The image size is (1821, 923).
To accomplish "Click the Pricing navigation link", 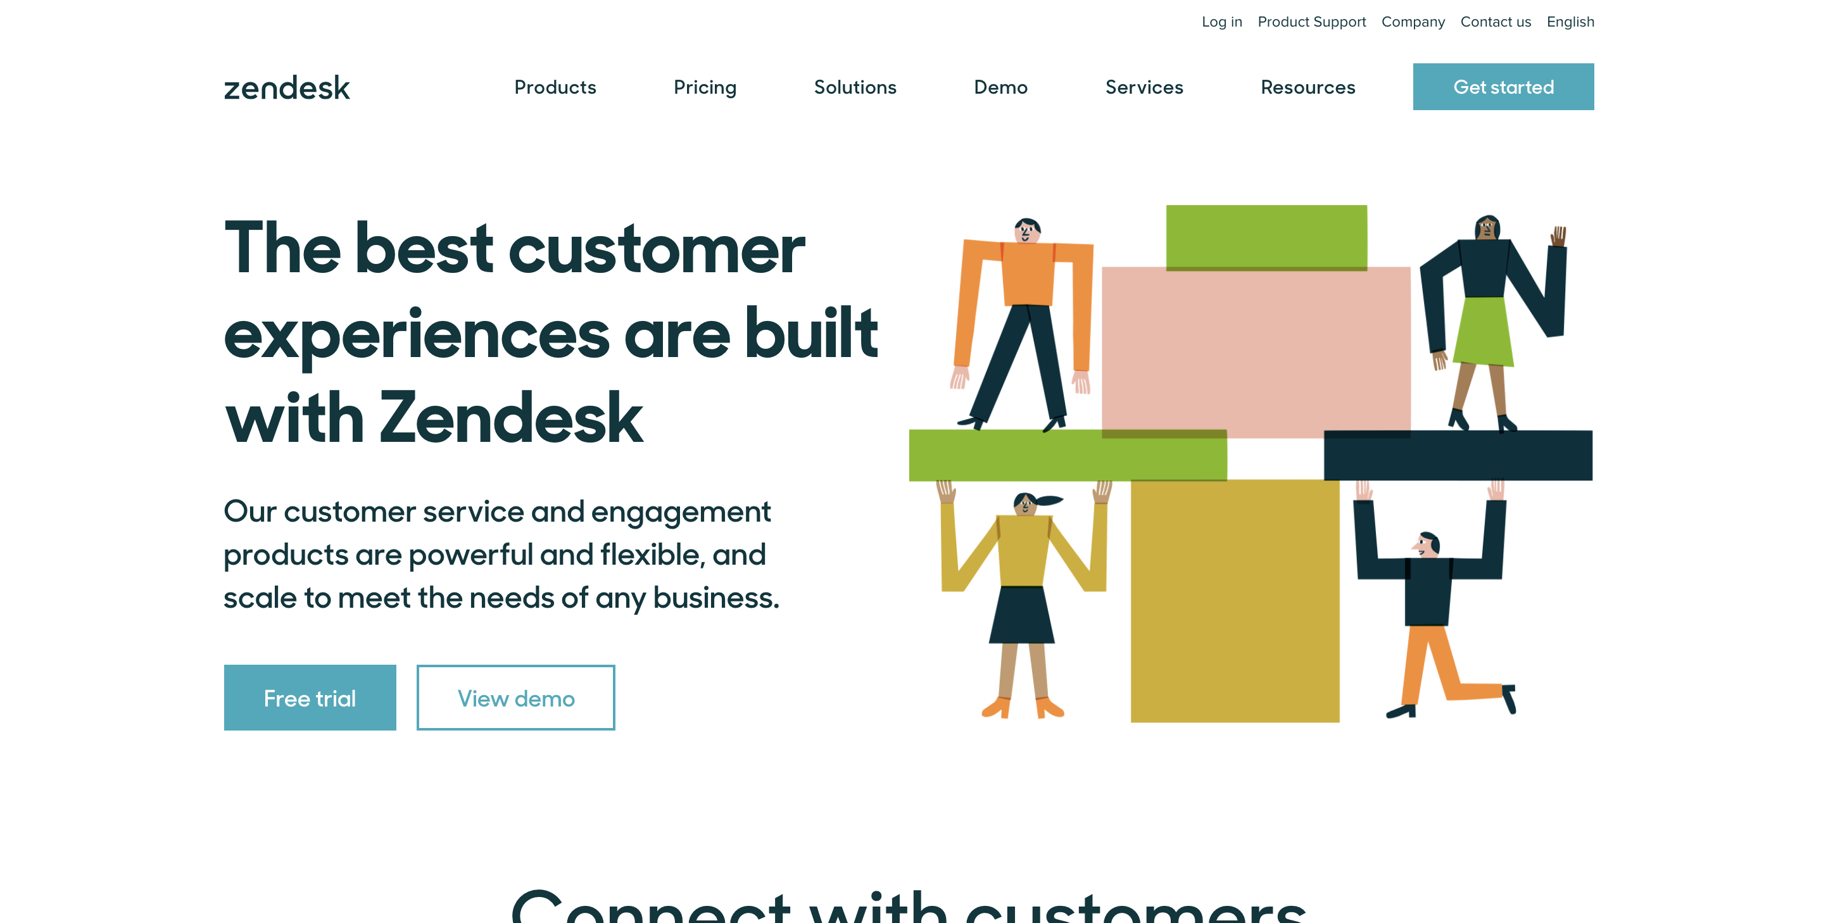I will (705, 87).
